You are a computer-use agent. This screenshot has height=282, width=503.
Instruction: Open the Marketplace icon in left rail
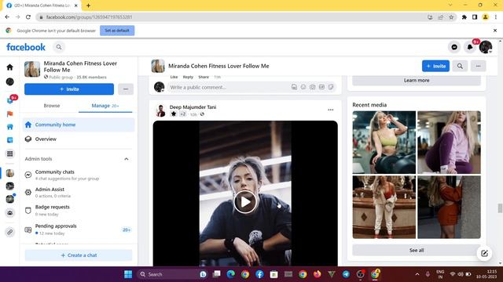(x=10, y=127)
